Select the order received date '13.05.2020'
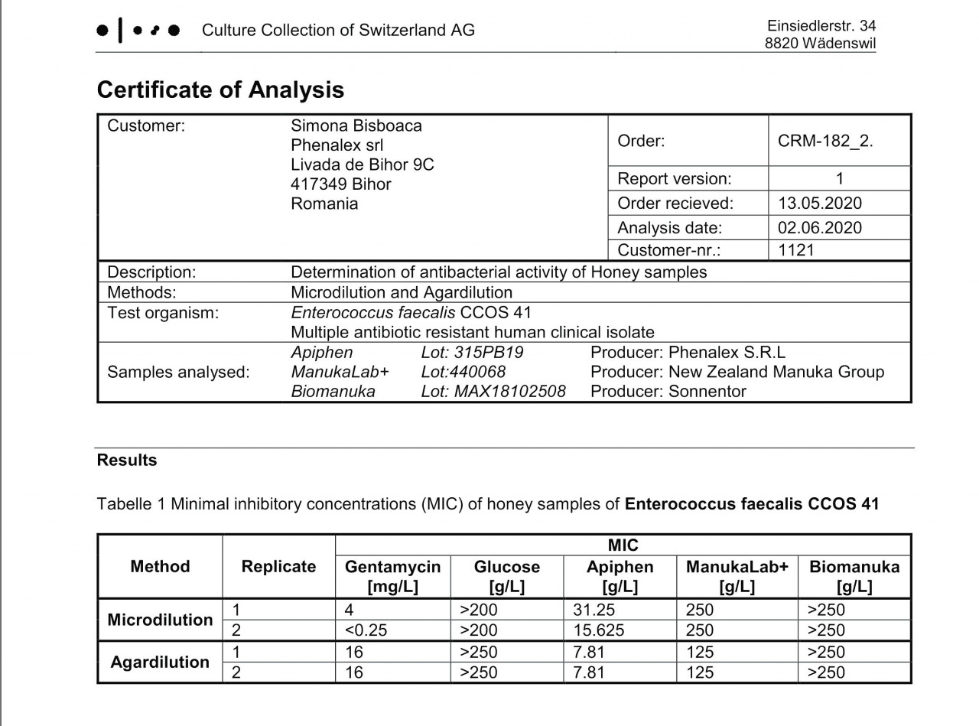The width and height of the screenshot is (979, 726). click(x=820, y=203)
